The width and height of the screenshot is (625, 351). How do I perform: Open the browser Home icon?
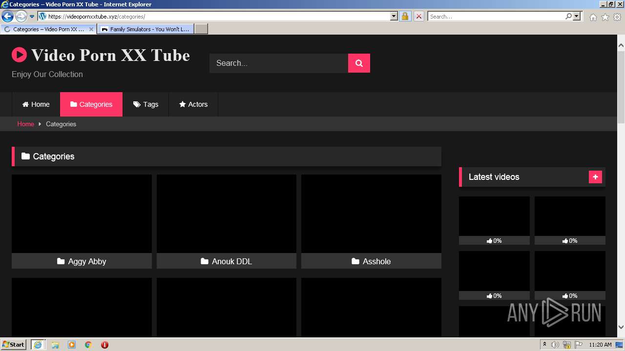click(593, 17)
